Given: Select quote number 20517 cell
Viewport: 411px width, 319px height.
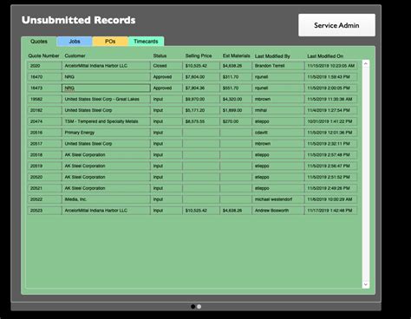Looking at the screenshot, I should [44, 144].
